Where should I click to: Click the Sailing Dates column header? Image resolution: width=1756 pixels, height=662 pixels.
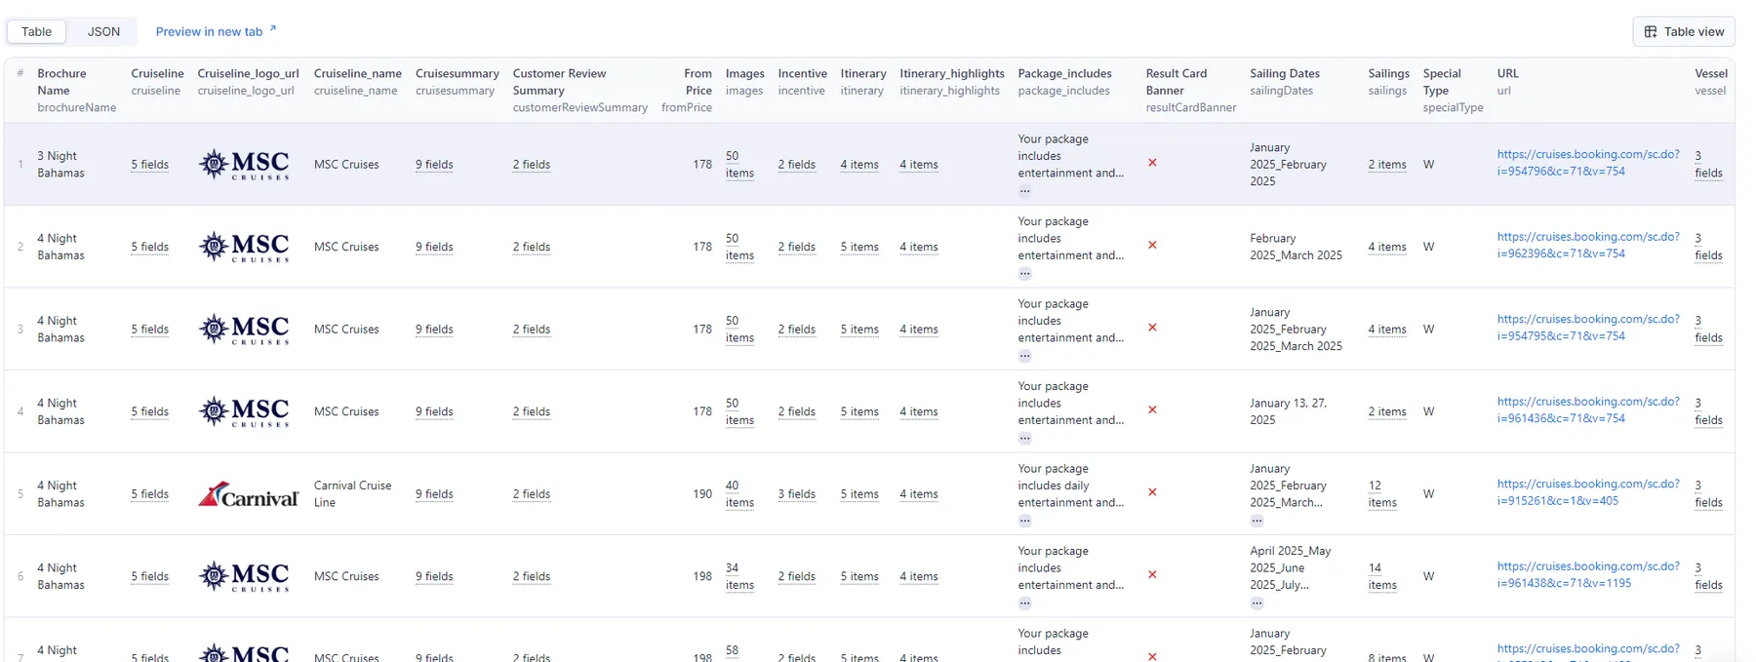point(1285,82)
